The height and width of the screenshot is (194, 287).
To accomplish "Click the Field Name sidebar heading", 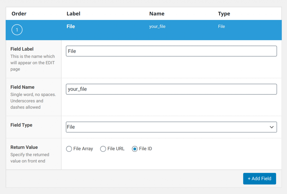I will click(x=22, y=87).
